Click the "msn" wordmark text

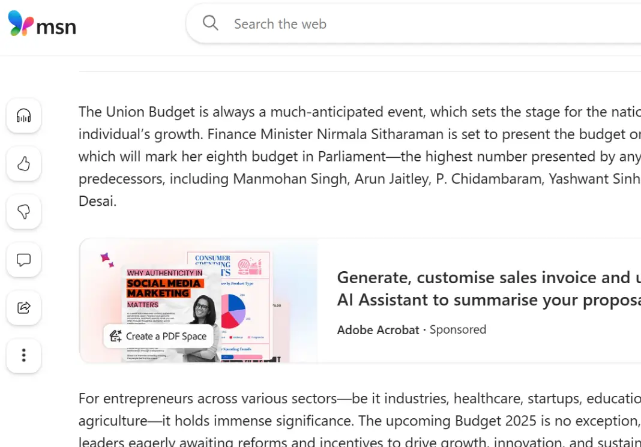coord(56,26)
